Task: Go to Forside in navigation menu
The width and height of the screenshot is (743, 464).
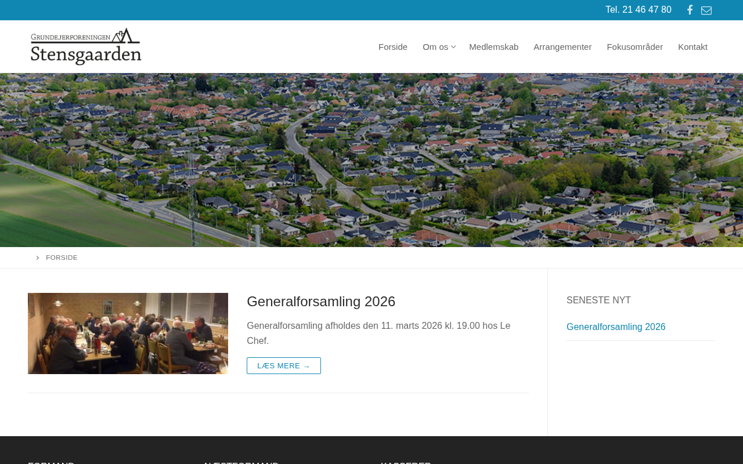Action: click(393, 47)
